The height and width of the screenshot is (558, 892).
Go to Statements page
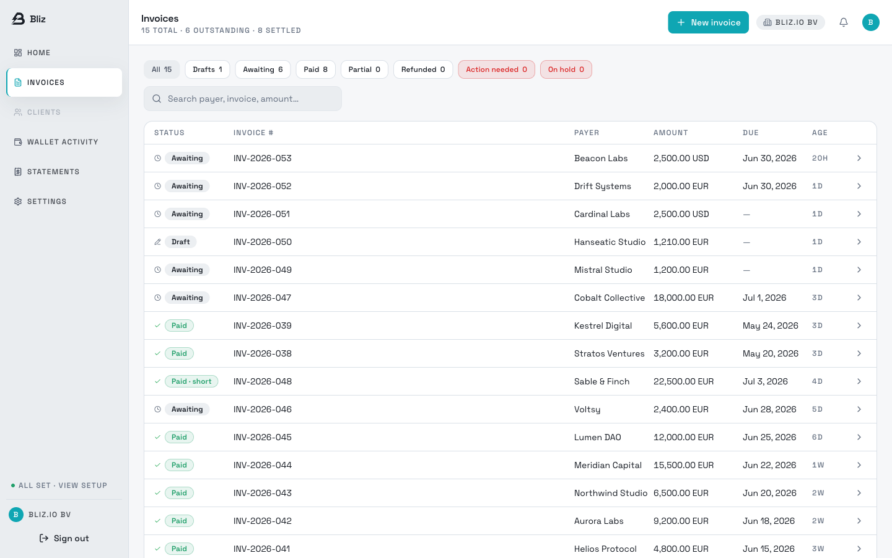64,172
